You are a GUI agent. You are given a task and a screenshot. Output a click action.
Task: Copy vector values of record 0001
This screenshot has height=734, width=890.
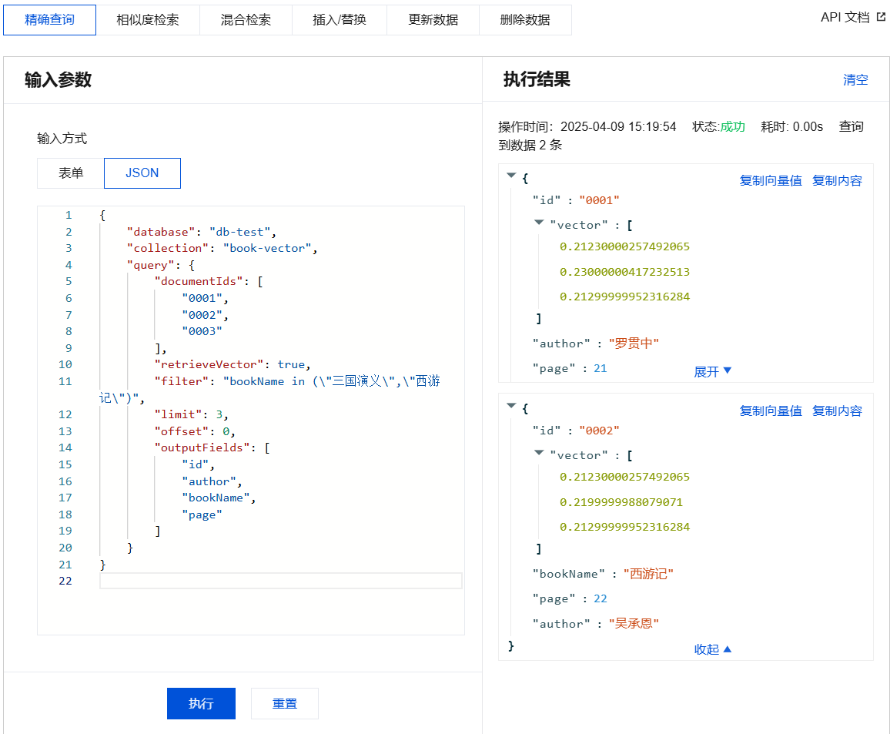(x=770, y=180)
